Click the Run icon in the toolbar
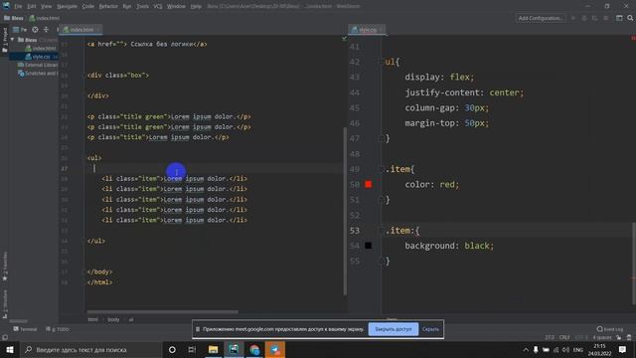Viewport: 636px width, 358px height. pos(573,18)
